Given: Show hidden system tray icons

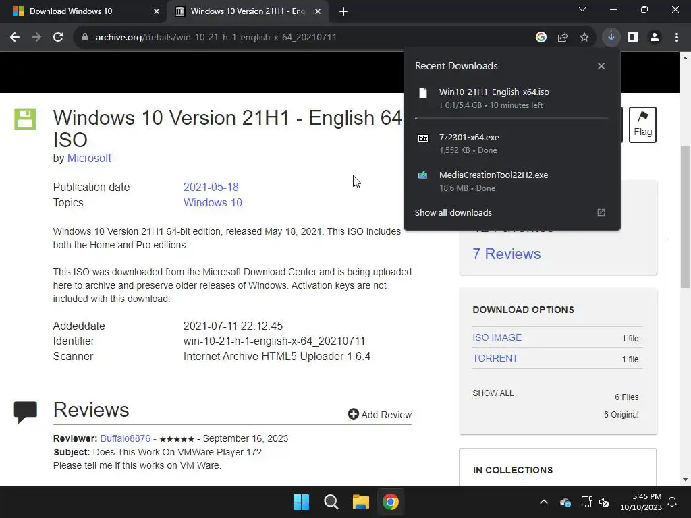Looking at the screenshot, I should click(544, 502).
